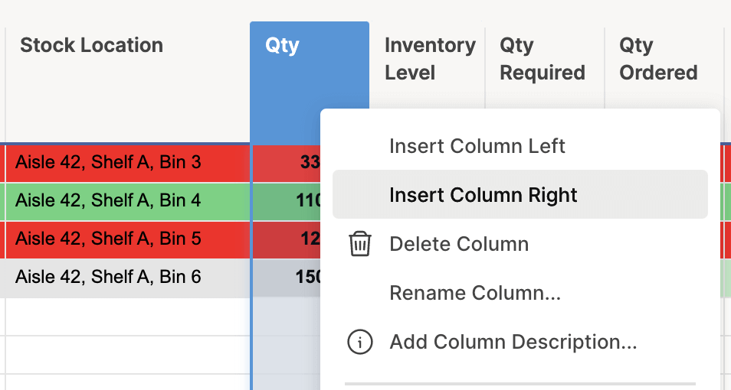Select Add Column Description… entry
731x390 pixels.
tap(513, 342)
